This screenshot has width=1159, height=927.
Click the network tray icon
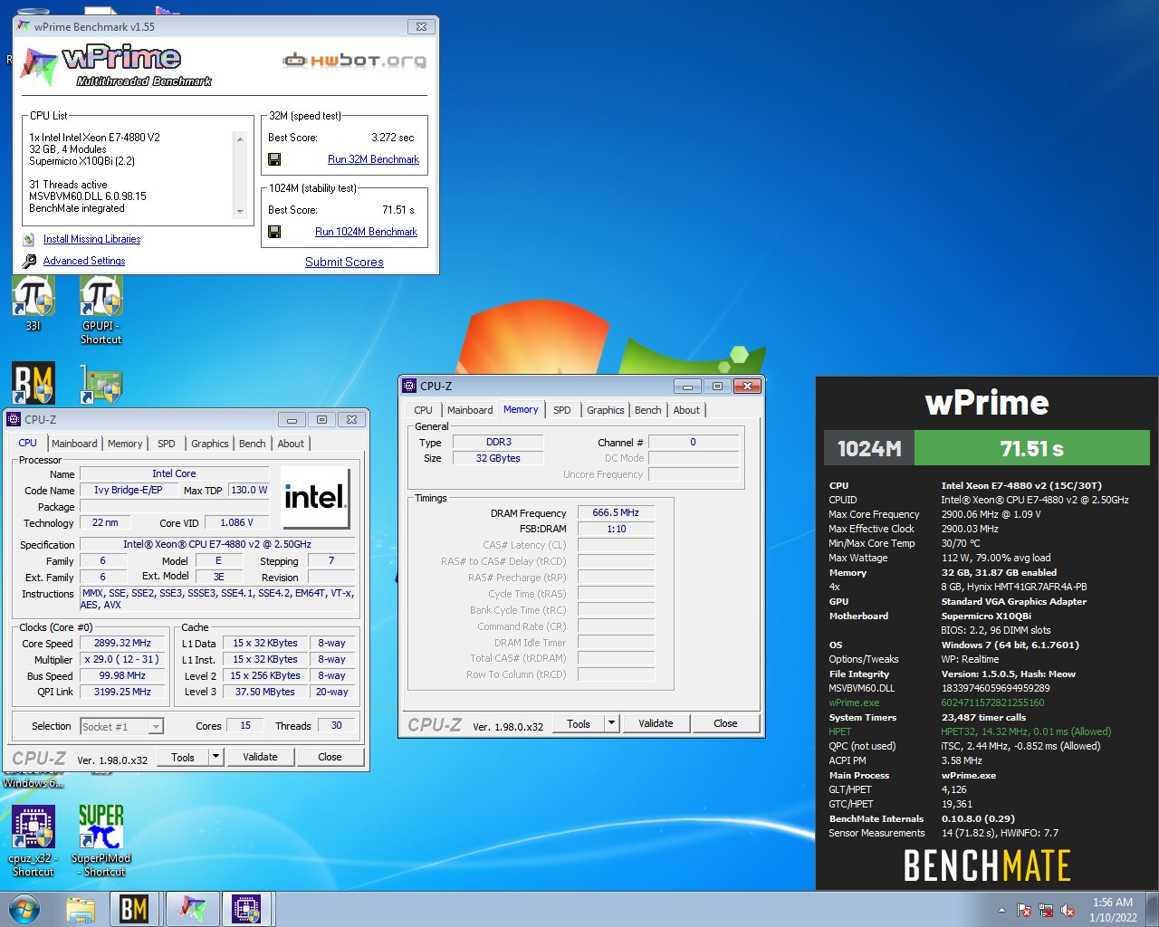coord(1046,910)
